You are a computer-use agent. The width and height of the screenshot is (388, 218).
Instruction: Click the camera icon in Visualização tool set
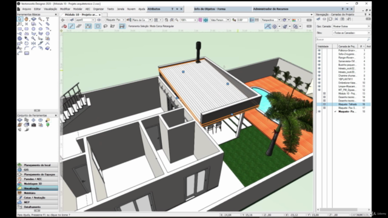[x=33, y=125]
